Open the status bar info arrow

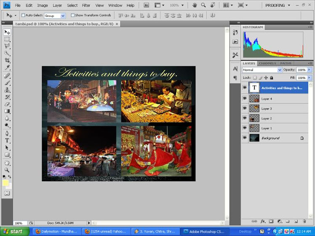[x=89, y=223]
